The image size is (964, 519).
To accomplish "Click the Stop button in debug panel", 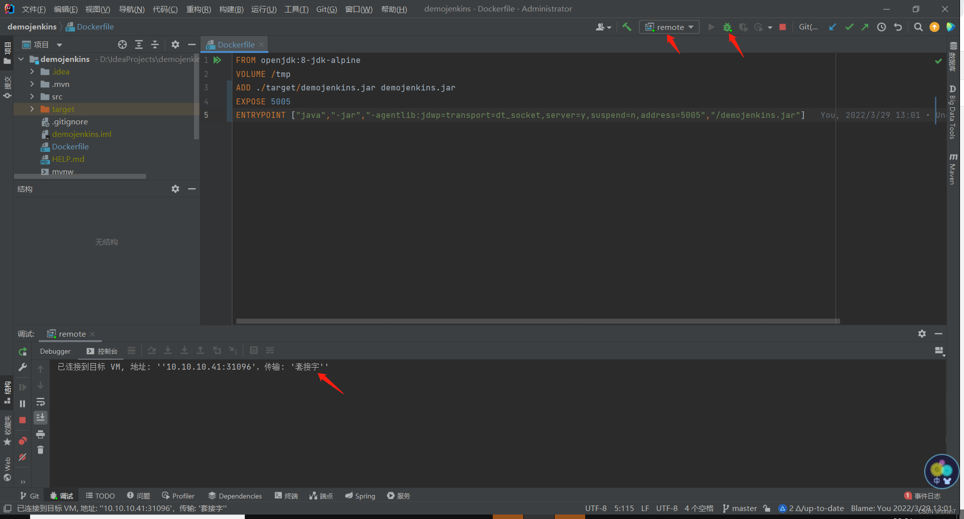I will [22, 420].
